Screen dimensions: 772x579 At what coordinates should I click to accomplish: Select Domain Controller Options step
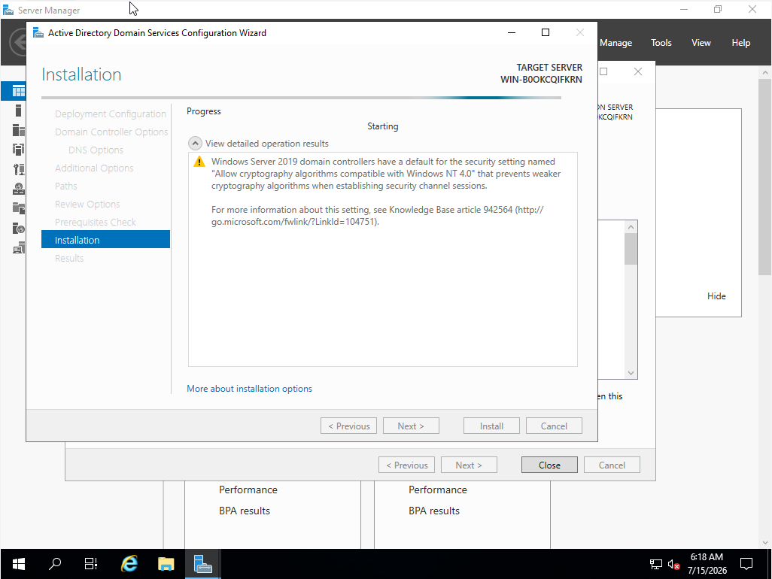tap(111, 132)
